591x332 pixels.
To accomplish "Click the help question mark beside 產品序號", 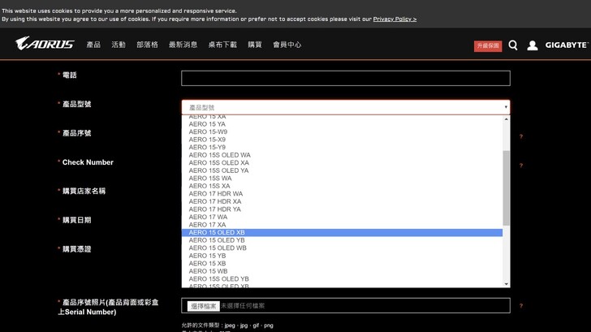I will tap(521, 136).
